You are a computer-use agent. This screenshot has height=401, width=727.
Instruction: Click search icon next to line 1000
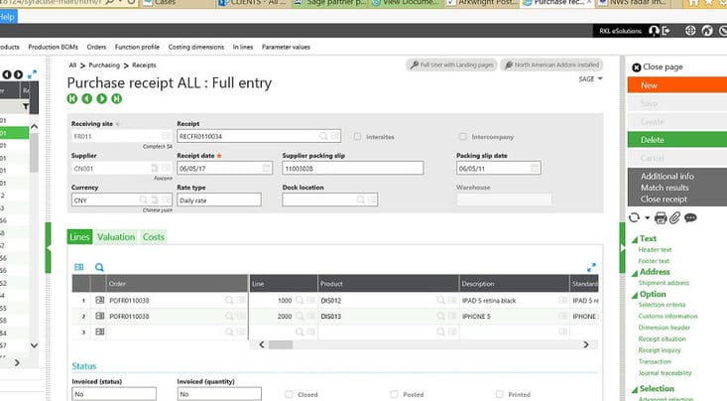300,301
